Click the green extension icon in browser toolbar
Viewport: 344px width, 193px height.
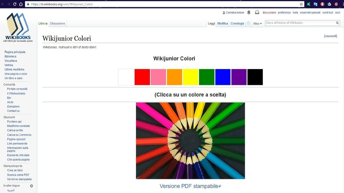(308, 4)
